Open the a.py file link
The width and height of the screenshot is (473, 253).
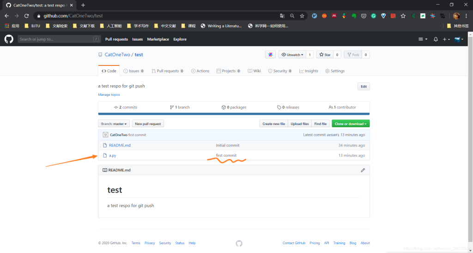coord(113,155)
